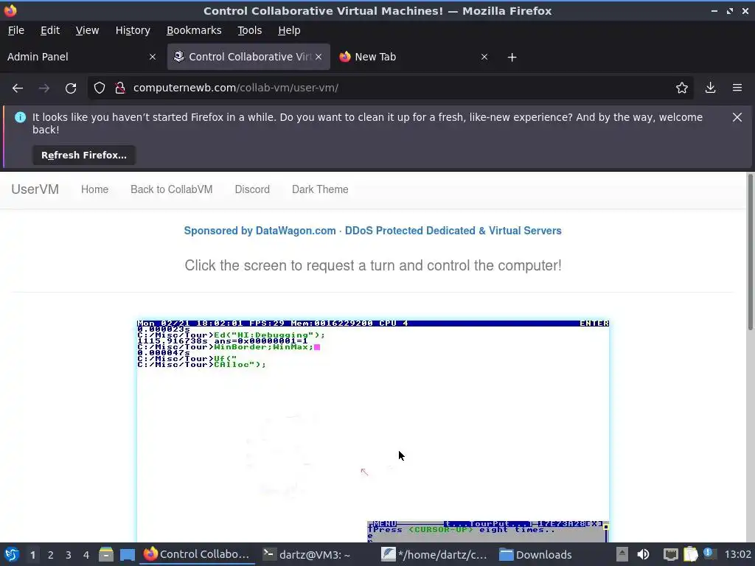The image size is (755, 566).
Task: Open the volume control in the system tray
Action: 643,554
